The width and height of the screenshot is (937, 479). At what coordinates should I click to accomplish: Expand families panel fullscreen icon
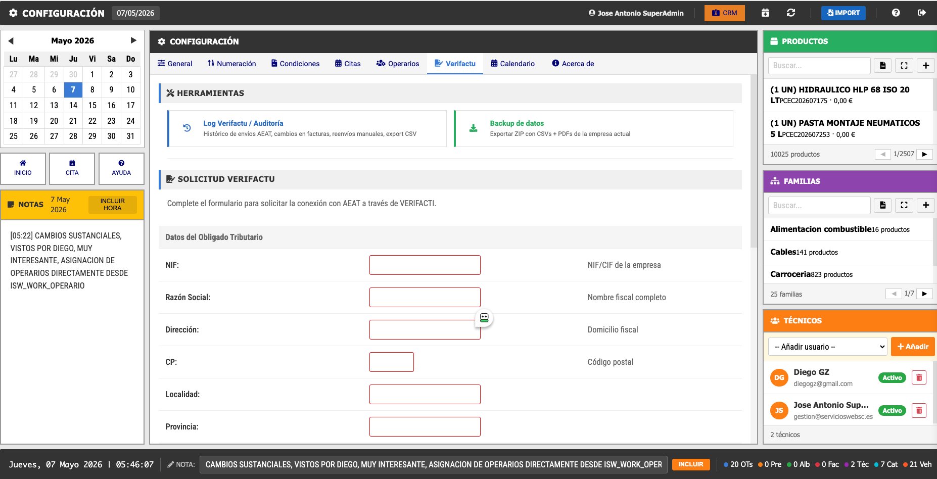[904, 205]
